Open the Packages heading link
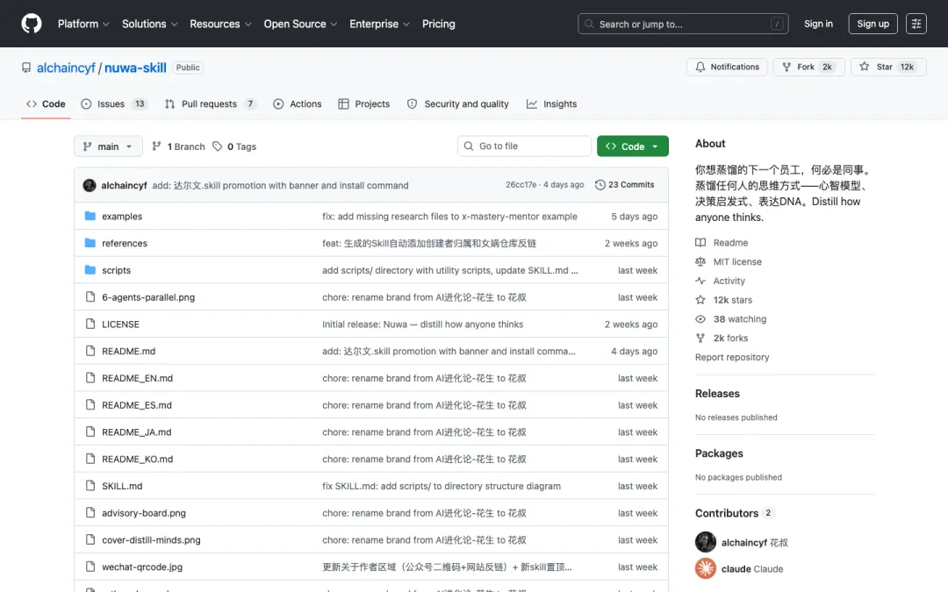This screenshot has height=592, width=948. point(719,453)
